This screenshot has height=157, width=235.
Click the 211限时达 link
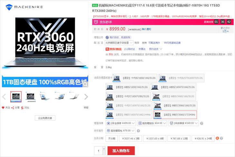pyautogui.click(x=129, y=49)
